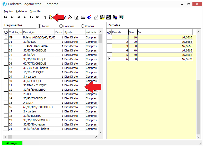Sort by Cod.Pagto column header

coord(15,32)
